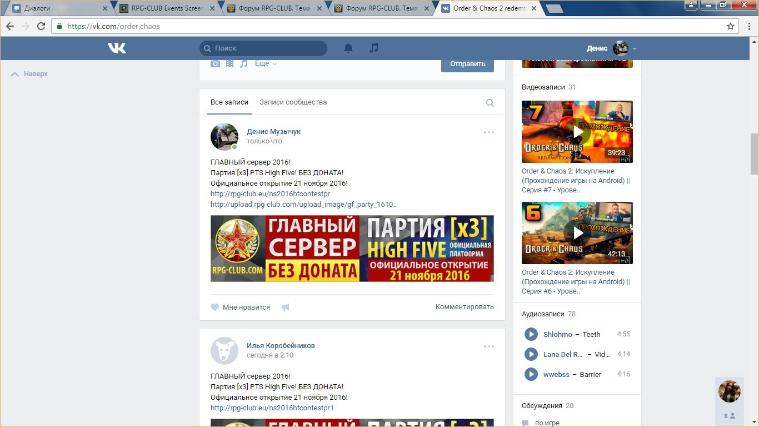Play the Shlohmo – Teeth track
This screenshot has width=759, height=427.
[x=531, y=334]
